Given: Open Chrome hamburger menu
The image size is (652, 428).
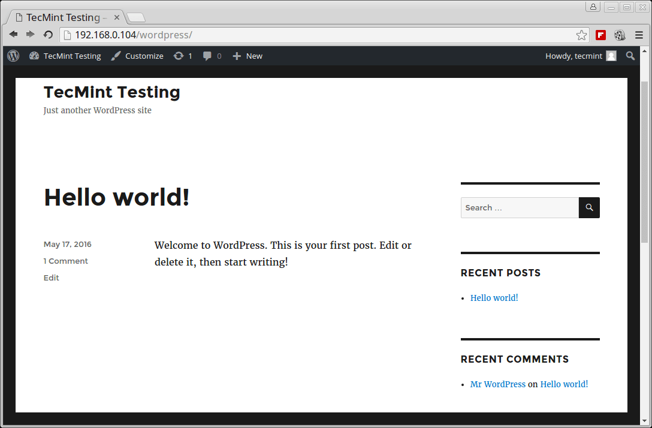Looking at the screenshot, I should tap(639, 35).
